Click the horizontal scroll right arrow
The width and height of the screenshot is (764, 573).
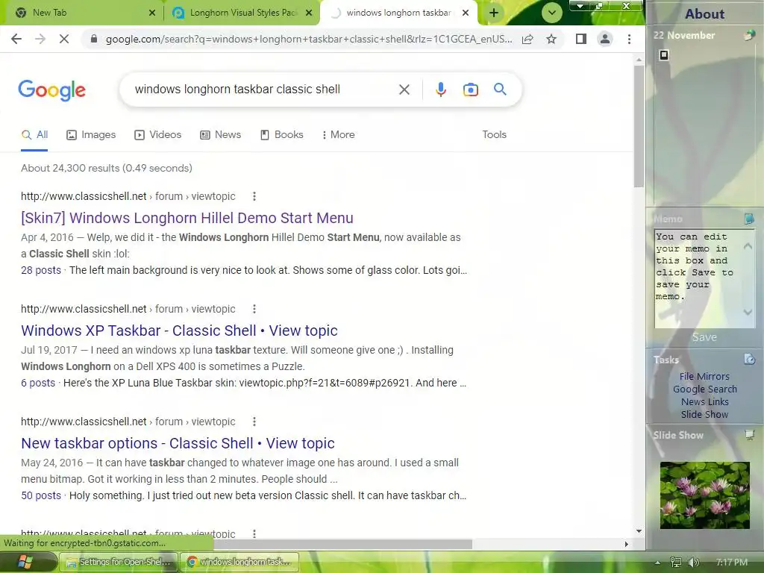click(626, 544)
